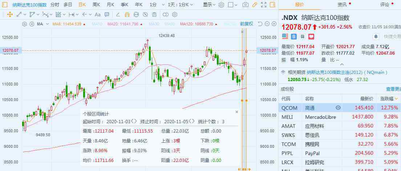The width and height of the screenshot is (401, 171).
Task: Collapse the quote details chevron
Action: (341, 64)
